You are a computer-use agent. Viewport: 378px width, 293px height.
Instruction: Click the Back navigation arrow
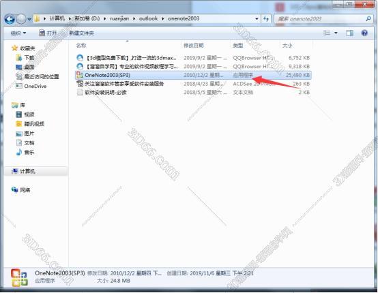10,19
